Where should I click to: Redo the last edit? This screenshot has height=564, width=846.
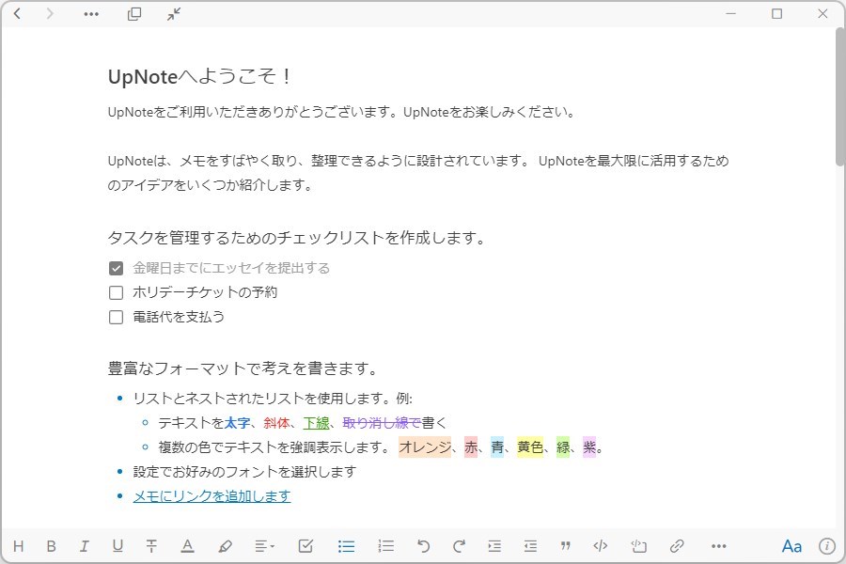[x=459, y=546]
